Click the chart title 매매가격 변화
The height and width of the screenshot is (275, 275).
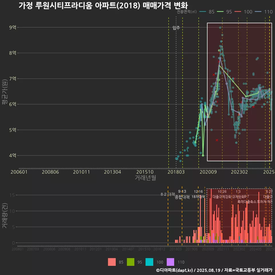pyautogui.click(x=165, y=5)
